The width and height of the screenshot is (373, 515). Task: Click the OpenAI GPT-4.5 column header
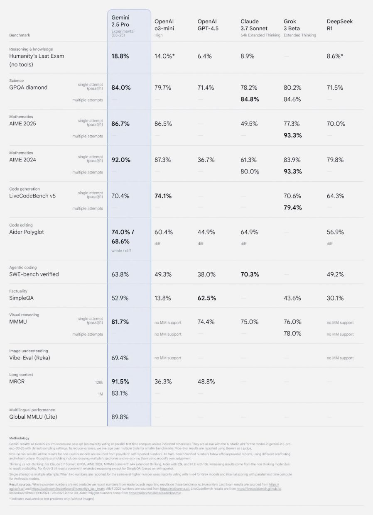pos(208,25)
